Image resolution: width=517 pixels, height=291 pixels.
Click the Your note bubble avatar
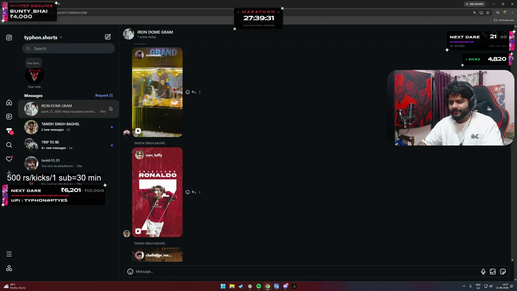[34, 75]
